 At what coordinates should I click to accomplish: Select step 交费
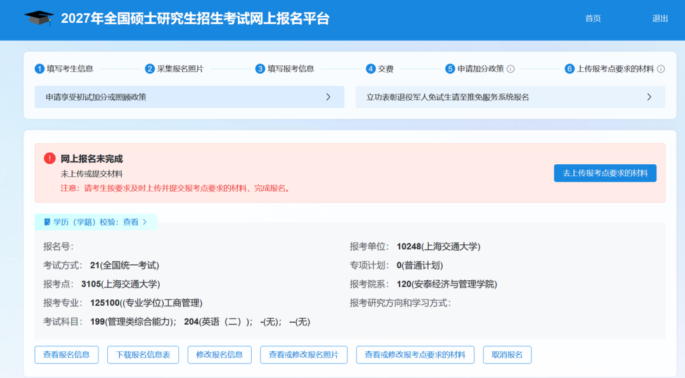(x=386, y=68)
